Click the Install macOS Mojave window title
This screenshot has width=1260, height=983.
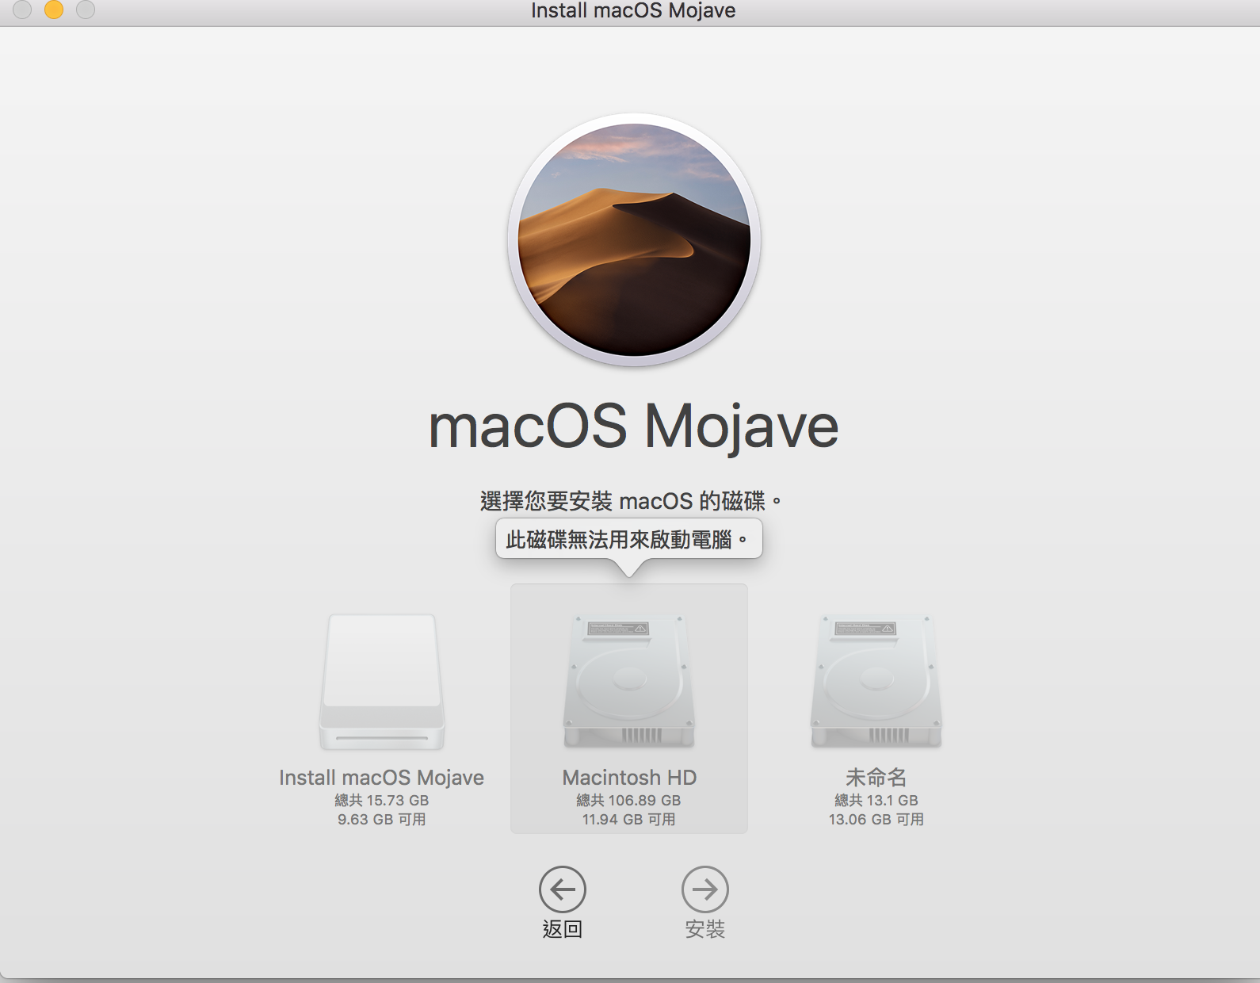click(632, 11)
